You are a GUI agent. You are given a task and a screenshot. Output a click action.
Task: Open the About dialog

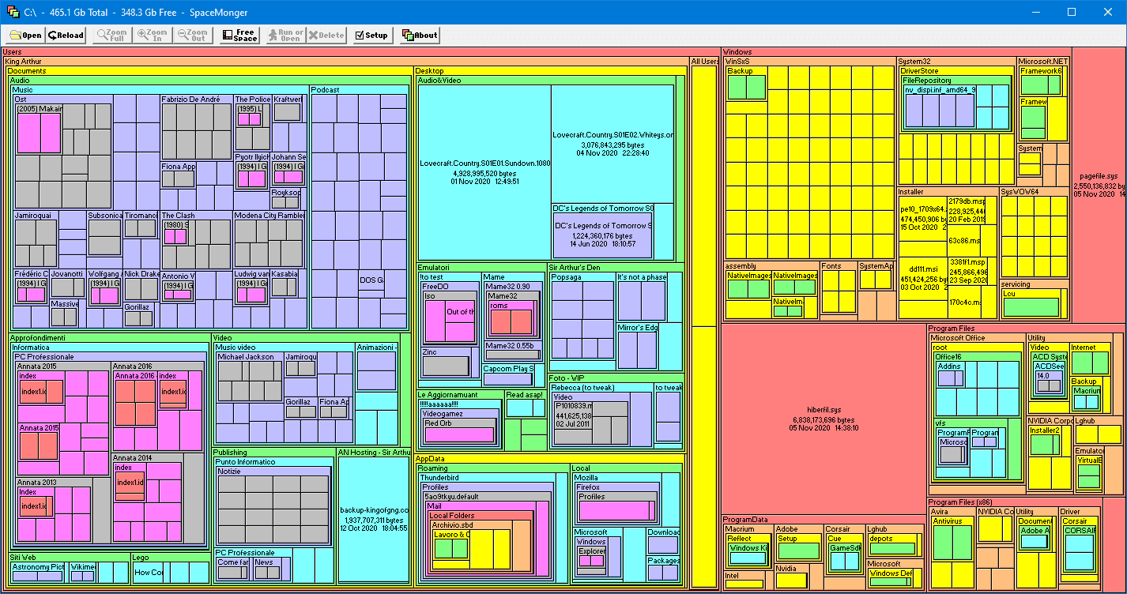(x=419, y=35)
